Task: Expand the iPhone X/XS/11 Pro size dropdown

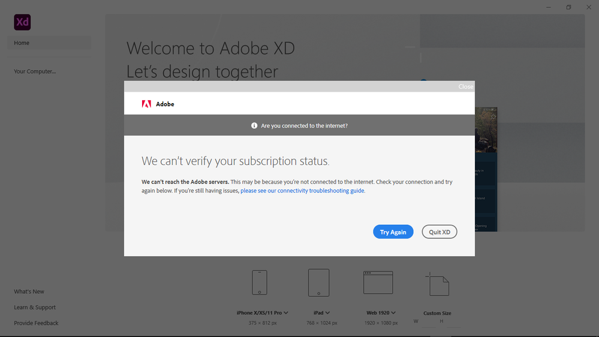Action: click(286, 312)
